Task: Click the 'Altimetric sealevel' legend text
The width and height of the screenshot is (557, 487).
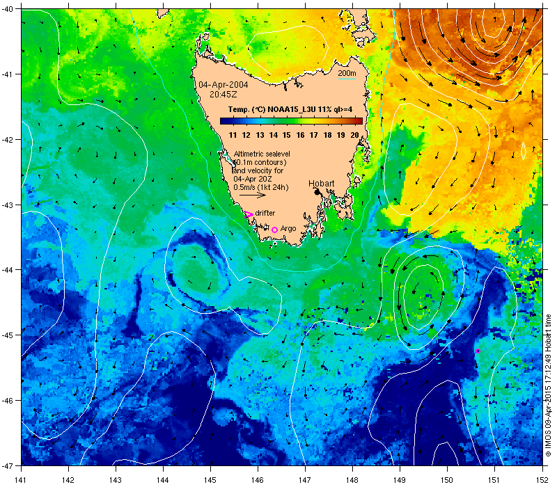Action: pyautogui.click(x=262, y=154)
